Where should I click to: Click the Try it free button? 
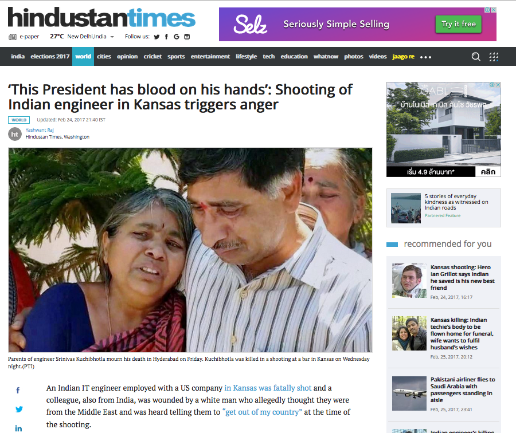(x=459, y=24)
